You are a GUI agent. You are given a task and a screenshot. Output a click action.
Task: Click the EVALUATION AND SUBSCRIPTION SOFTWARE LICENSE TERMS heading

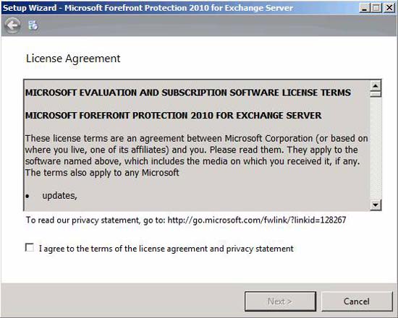[188, 93]
